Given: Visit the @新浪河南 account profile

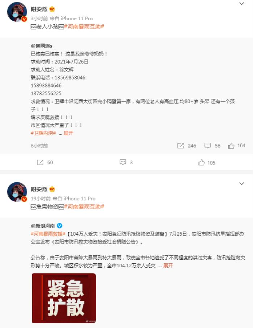Looking at the screenshot, I should (43, 226).
